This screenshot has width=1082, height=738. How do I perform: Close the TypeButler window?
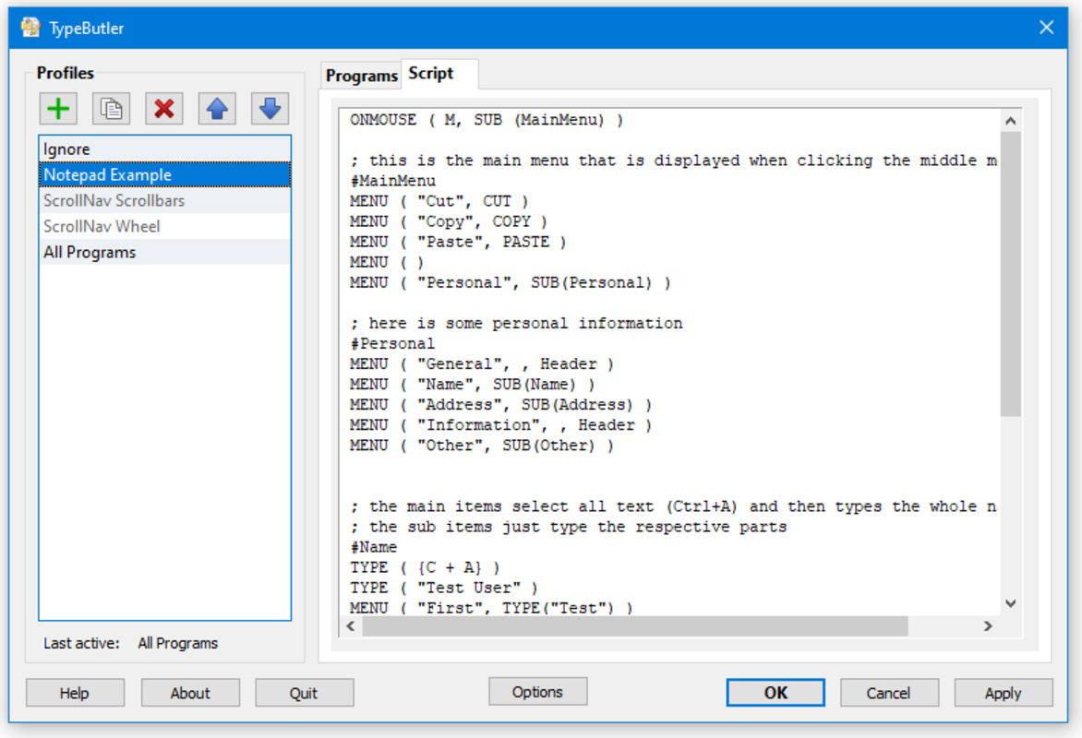[x=1046, y=28]
